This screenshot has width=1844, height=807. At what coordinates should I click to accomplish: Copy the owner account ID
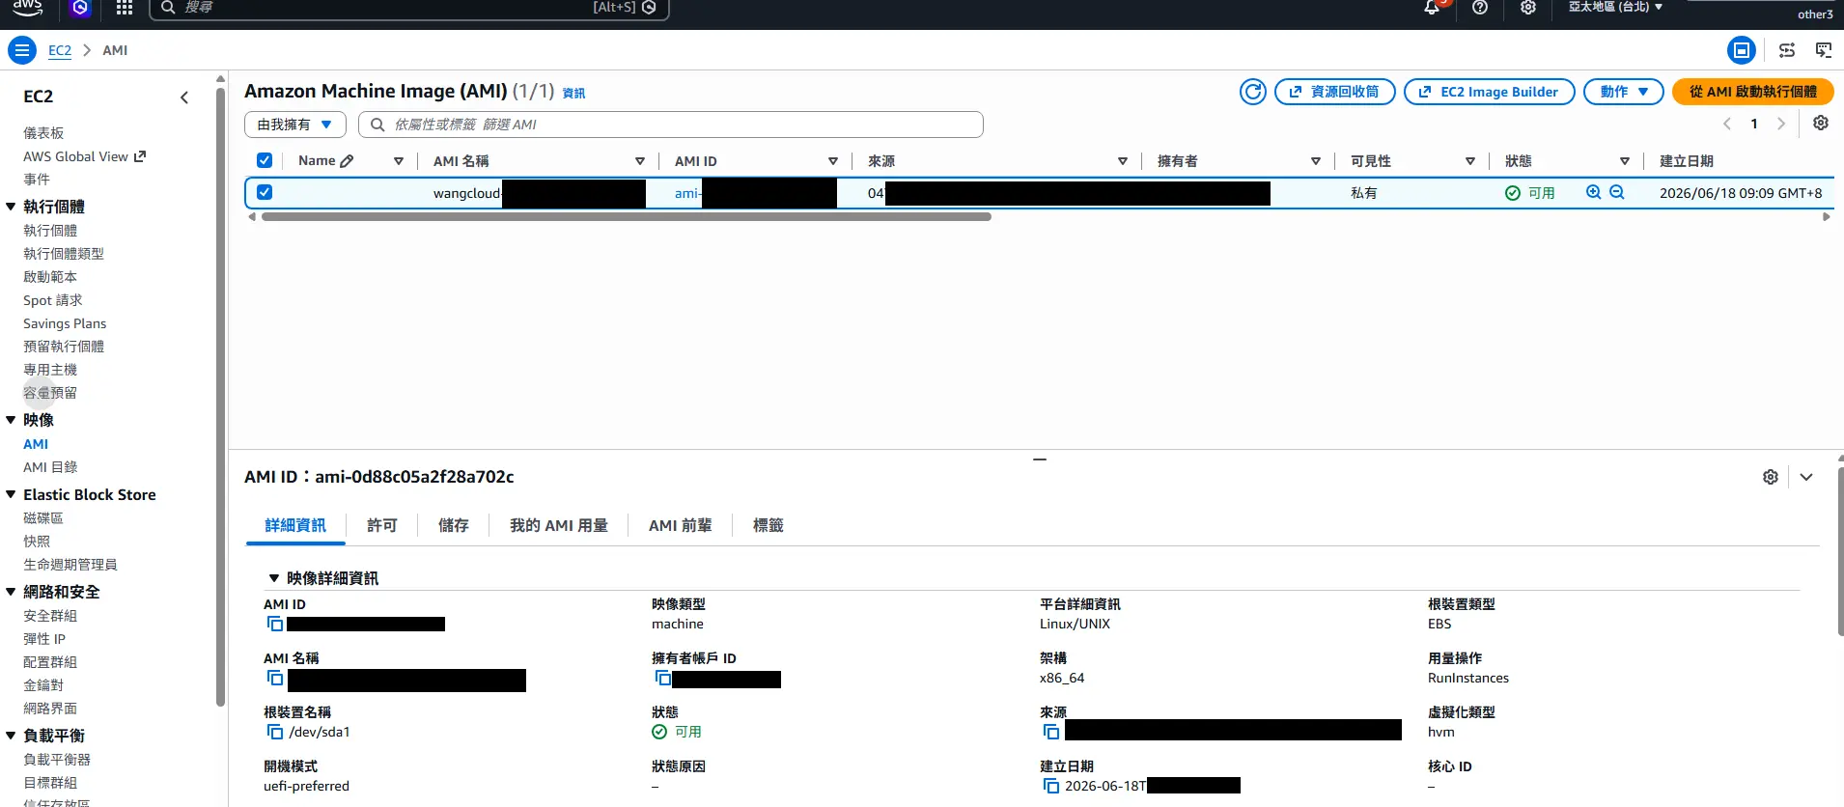point(663,678)
